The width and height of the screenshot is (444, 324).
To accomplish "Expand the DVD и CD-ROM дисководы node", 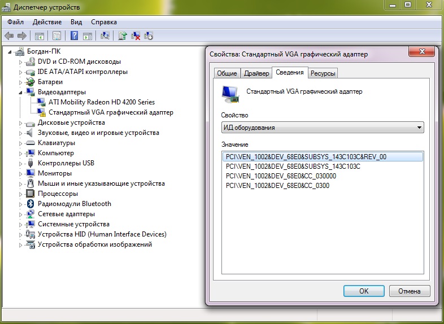I will tap(20, 62).
